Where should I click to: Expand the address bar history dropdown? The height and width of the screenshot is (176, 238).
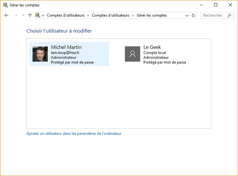pos(187,15)
